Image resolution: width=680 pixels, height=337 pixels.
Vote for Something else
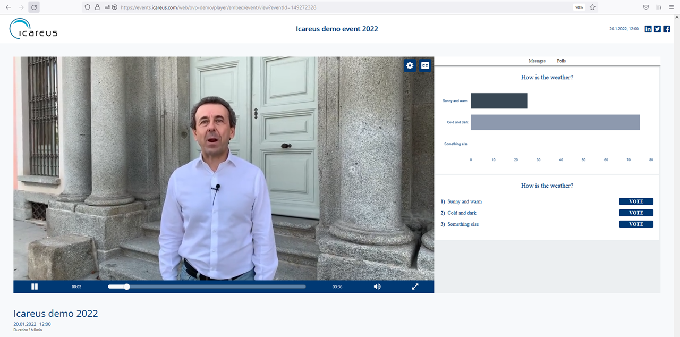coord(636,224)
